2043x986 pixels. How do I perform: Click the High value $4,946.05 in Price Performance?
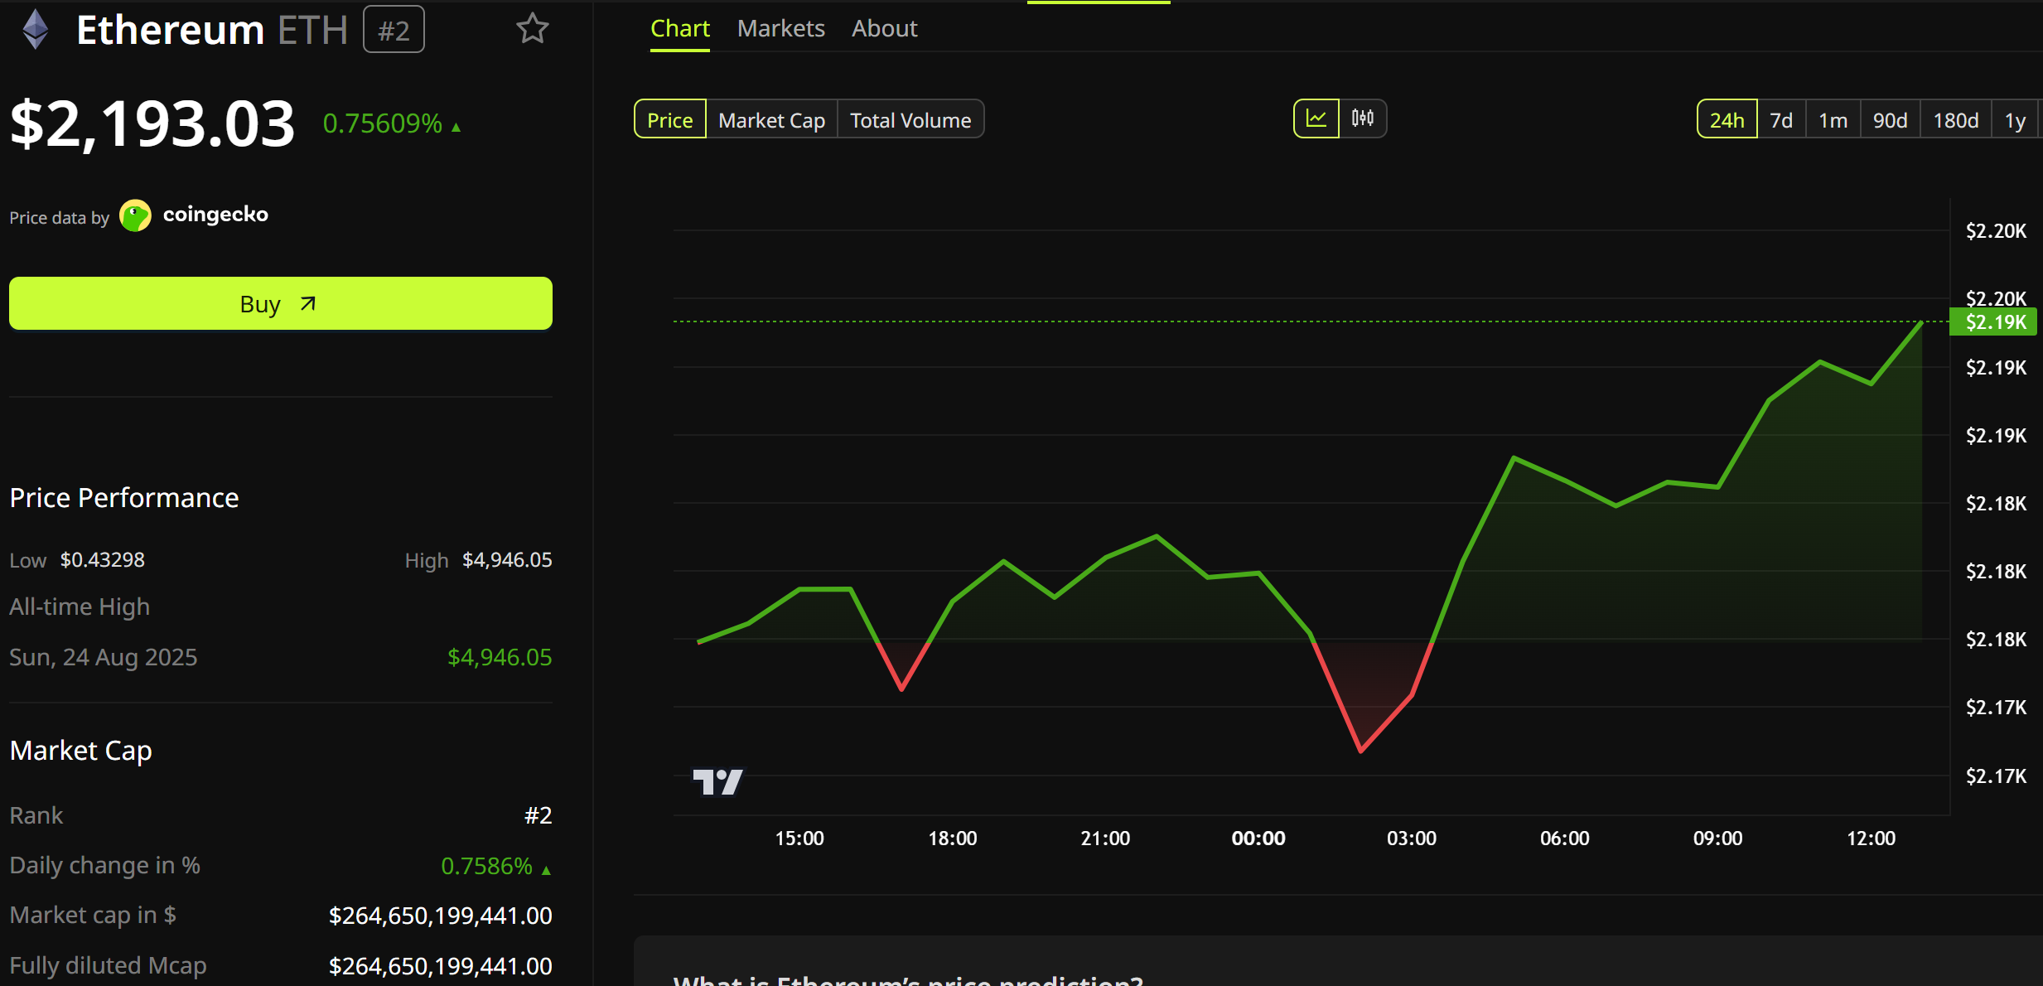click(507, 560)
